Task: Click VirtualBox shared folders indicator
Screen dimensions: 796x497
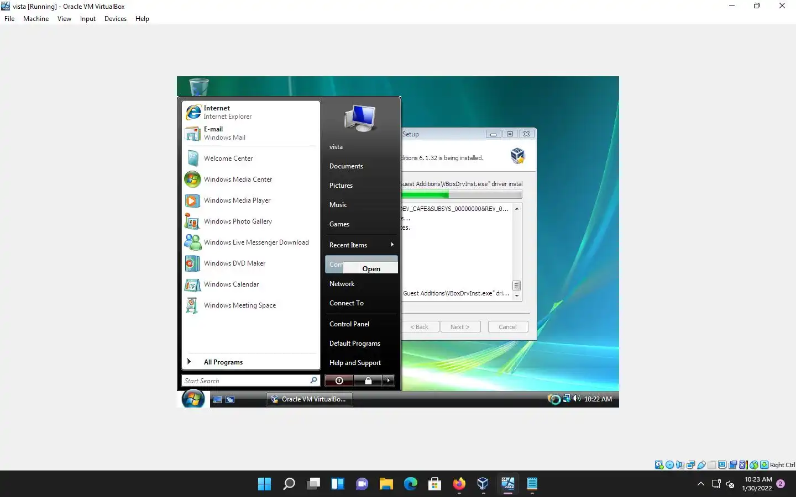Action: click(x=711, y=465)
